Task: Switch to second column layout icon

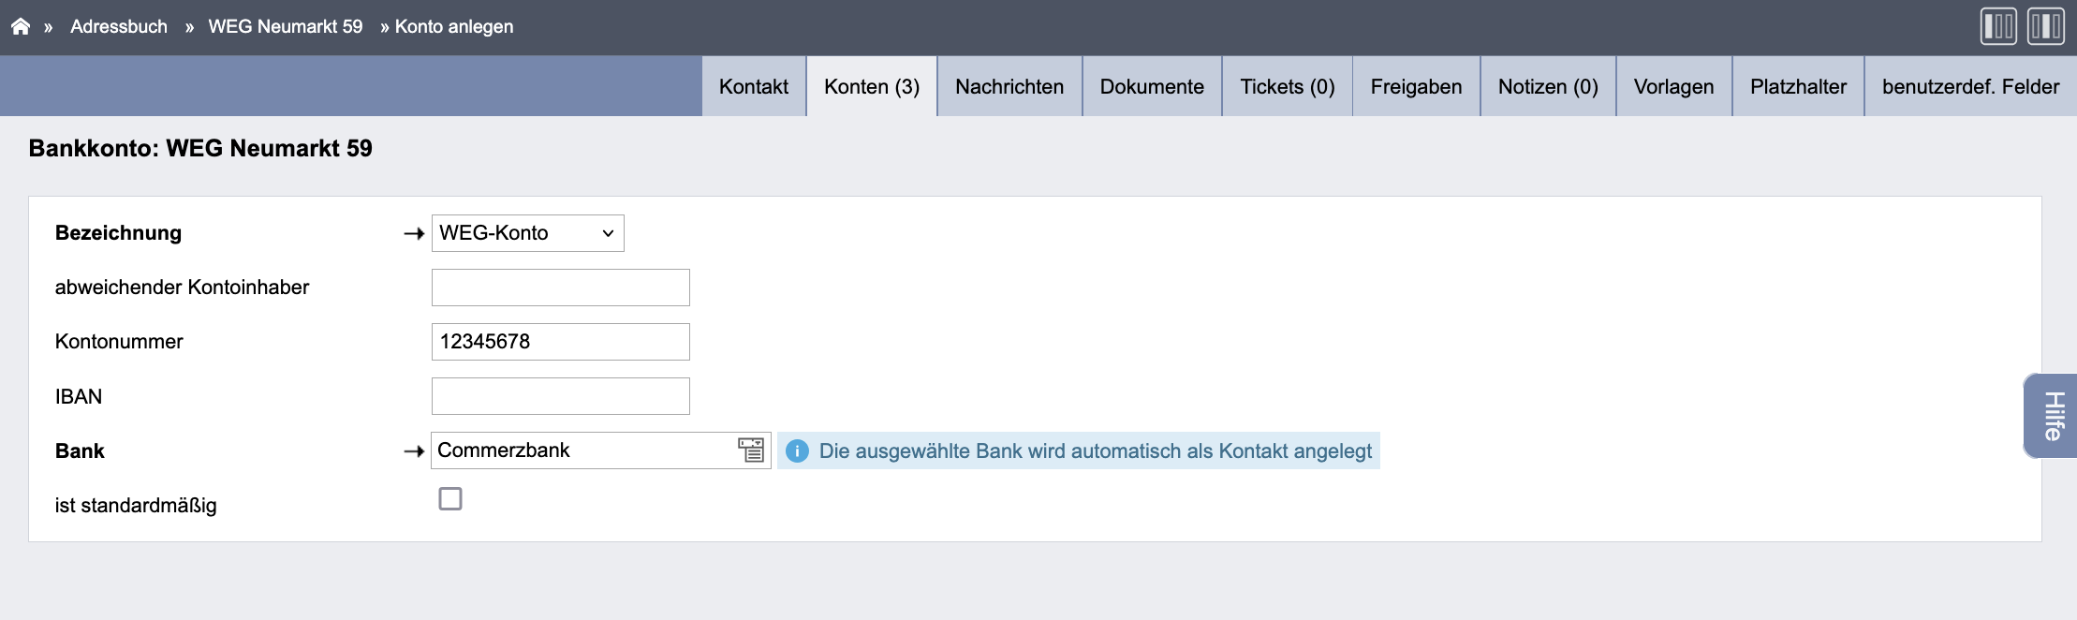Action: coord(2046,26)
